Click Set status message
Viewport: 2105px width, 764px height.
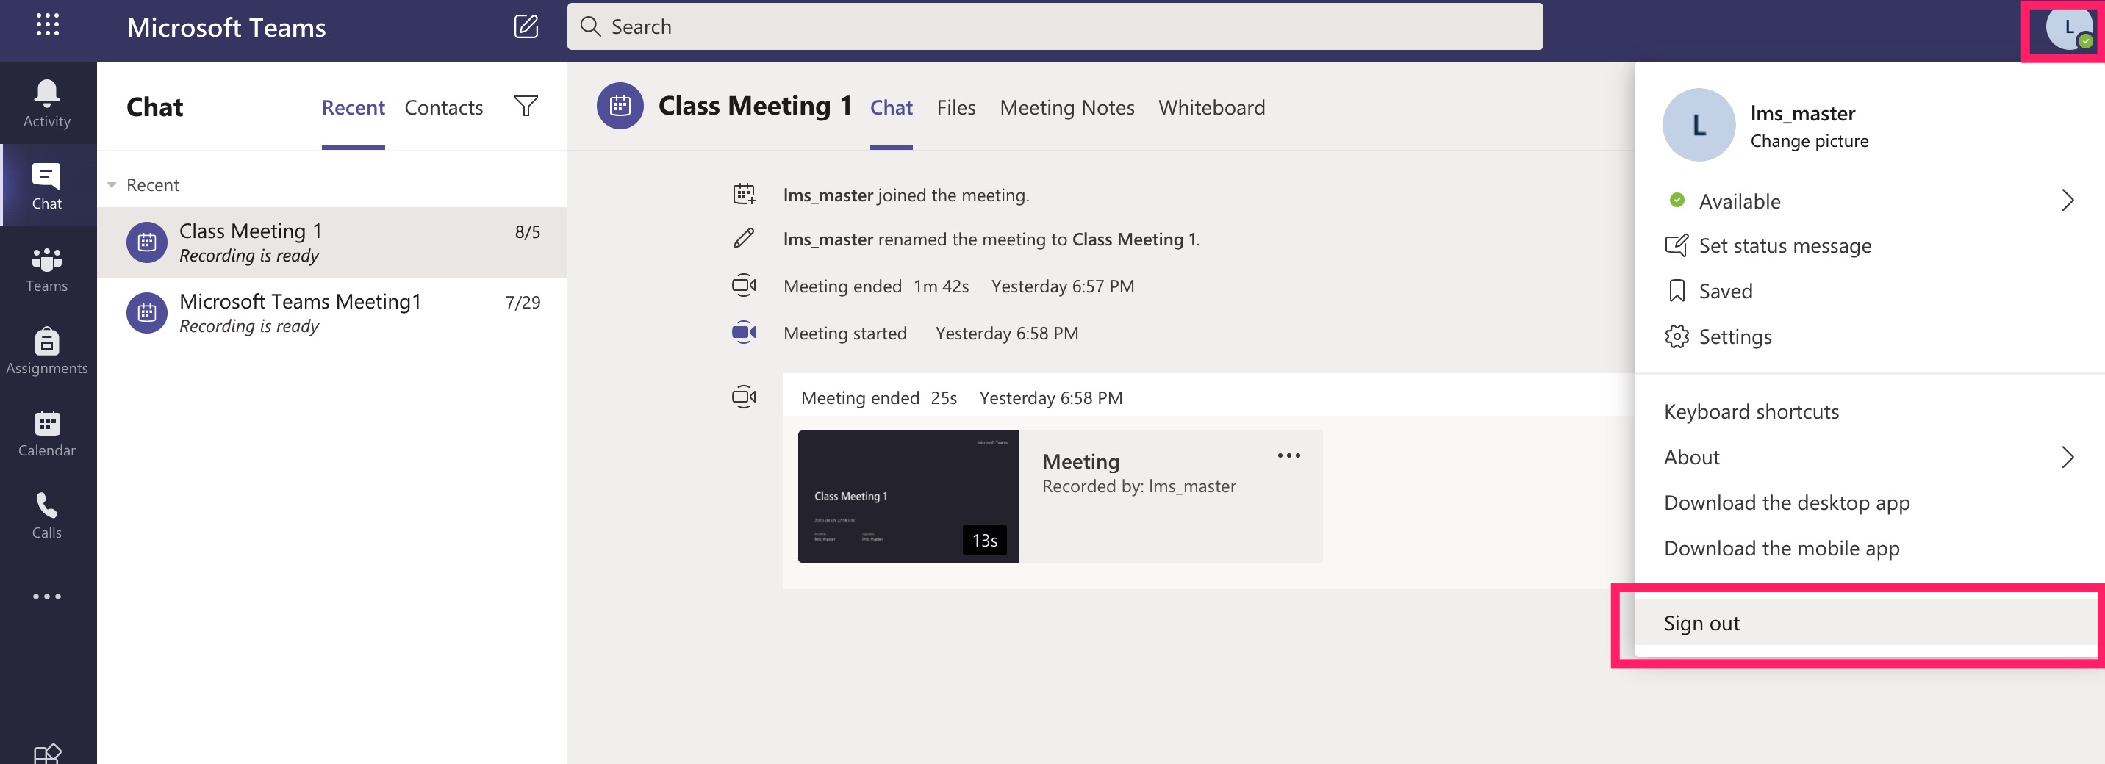pos(1785,245)
